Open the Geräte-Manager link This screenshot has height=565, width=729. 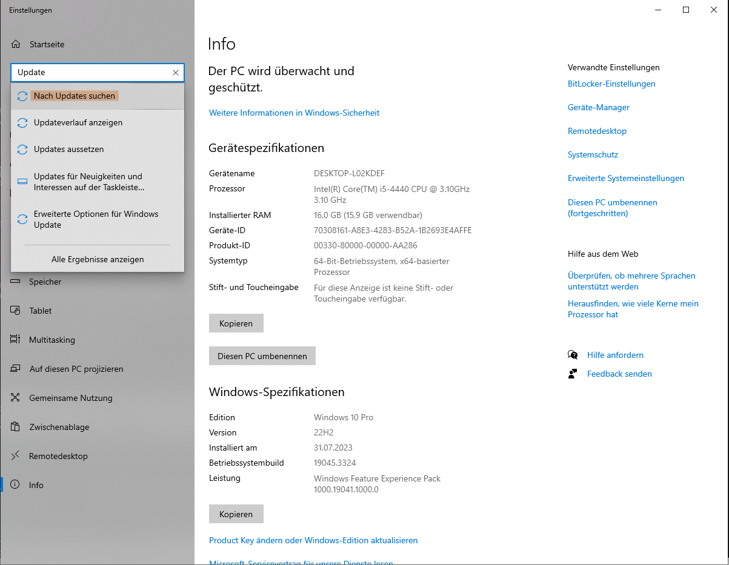pyautogui.click(x=599, y=107)
